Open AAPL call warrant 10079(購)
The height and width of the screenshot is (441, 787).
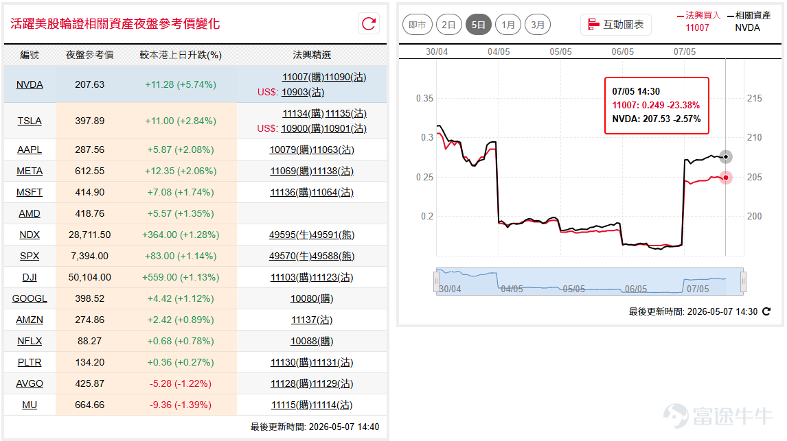tap(290, 150)
